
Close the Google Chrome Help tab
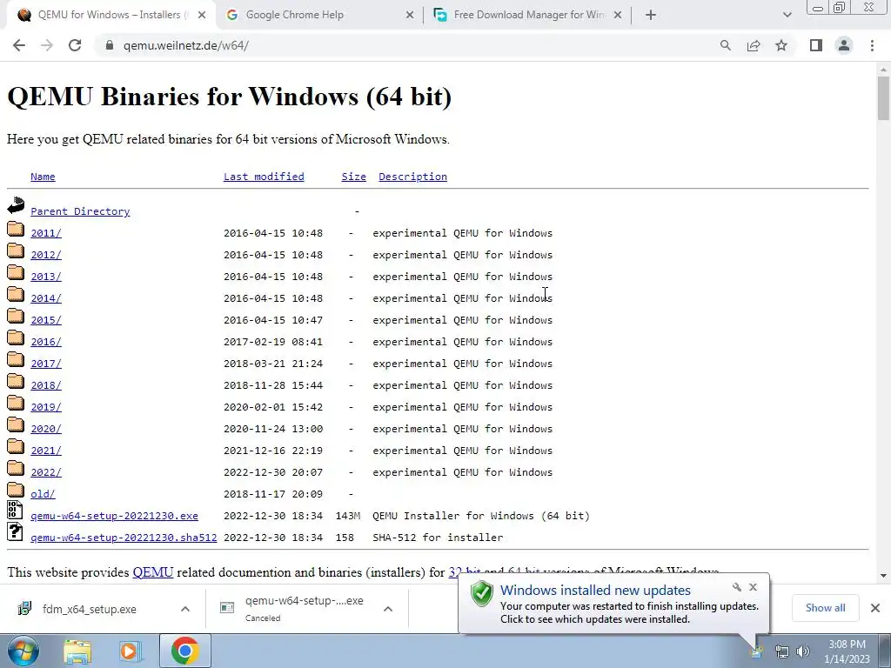click(x=410, y=16)
